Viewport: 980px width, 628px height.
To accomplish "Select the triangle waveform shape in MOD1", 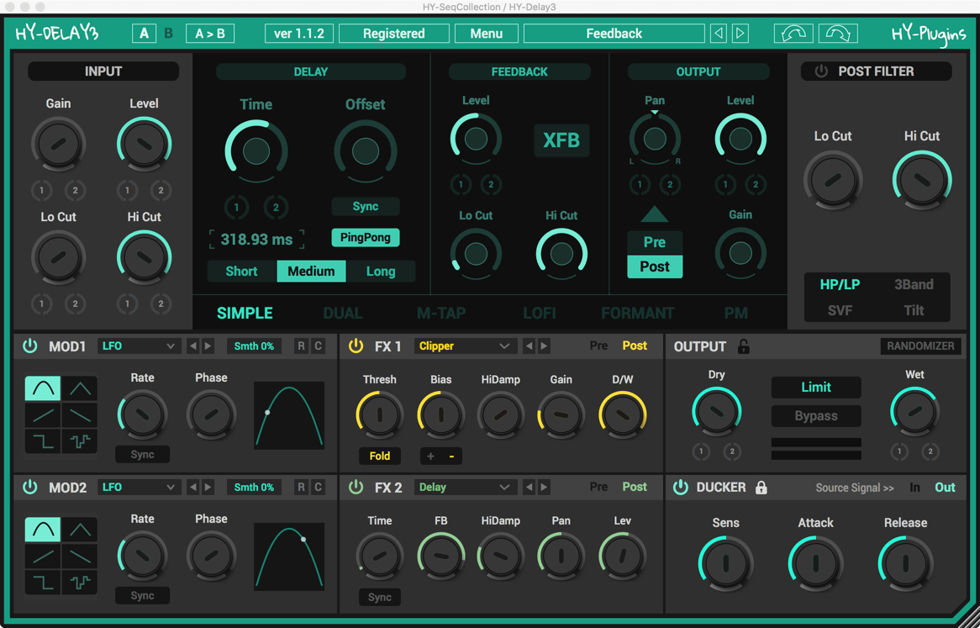I will [81, 388].
